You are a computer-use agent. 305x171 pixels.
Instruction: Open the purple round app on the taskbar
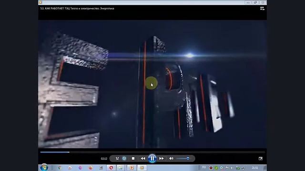80,168
